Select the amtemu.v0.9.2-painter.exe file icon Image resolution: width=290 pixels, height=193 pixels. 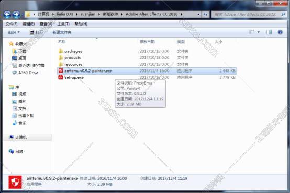[x=61, y=71]
